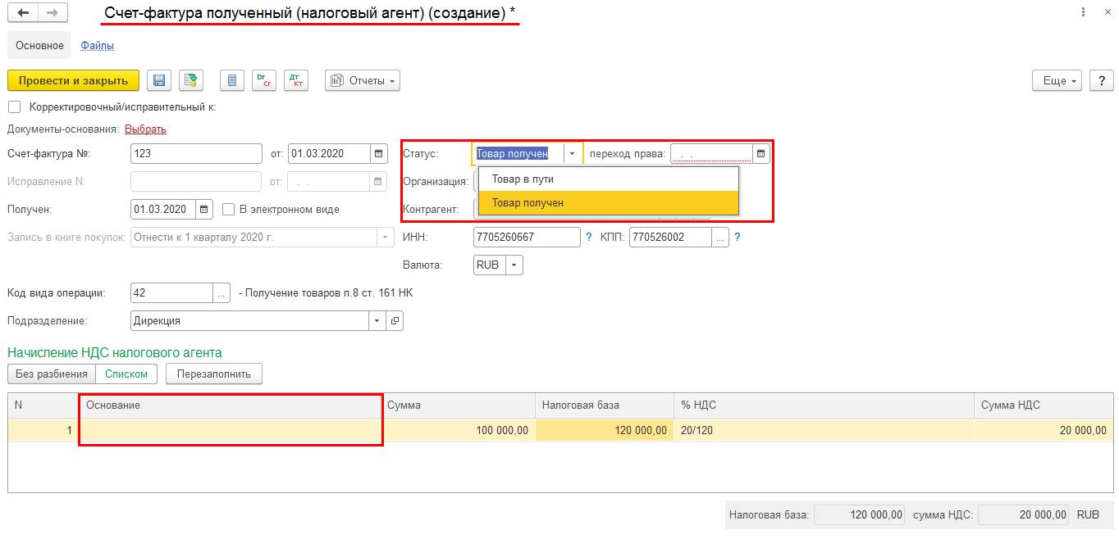Image resolution: width=1119 pixels, height=539 pixels.
Task: Post document with the green check icon
Action: 191,80
